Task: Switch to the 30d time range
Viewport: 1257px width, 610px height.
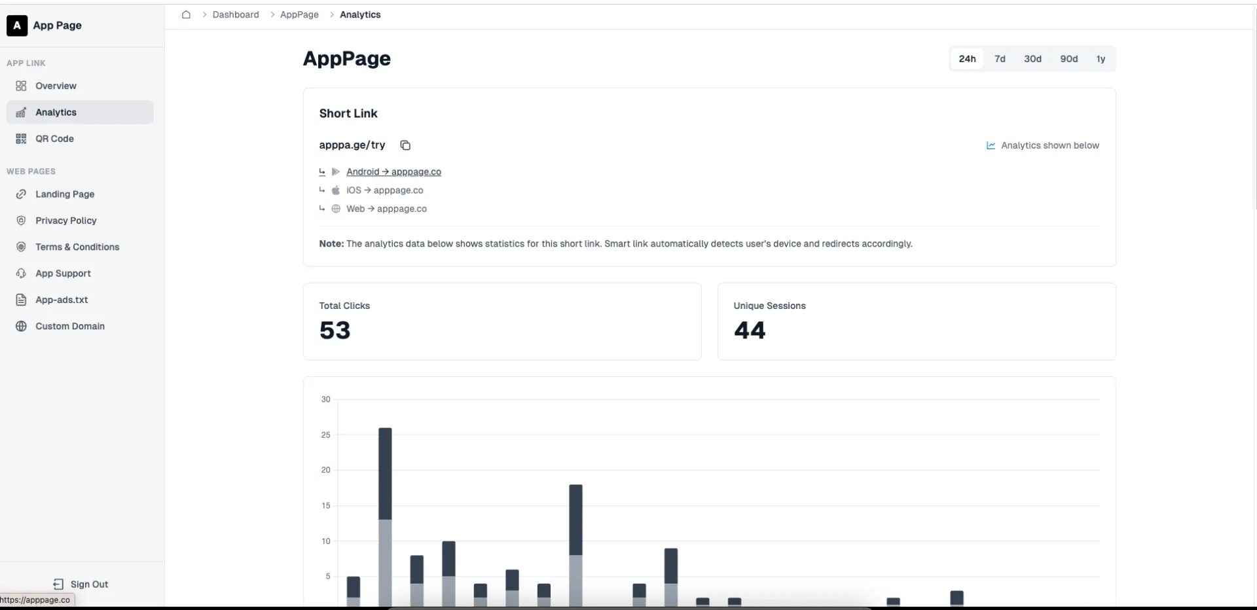Action: click(1032, 59)
